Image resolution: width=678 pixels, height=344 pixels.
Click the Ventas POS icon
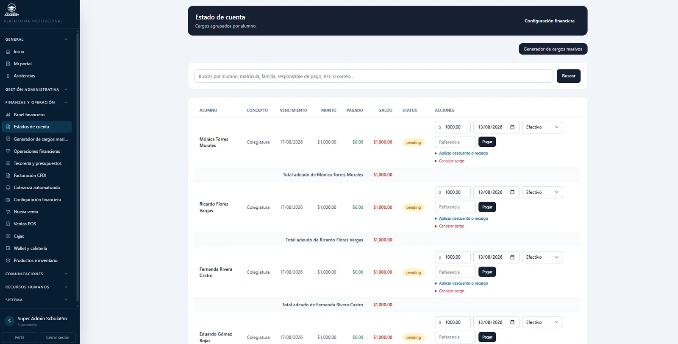click(8, 224)
